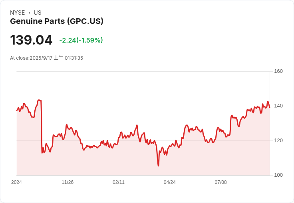Click the At close timestamp text

[46, 58]
